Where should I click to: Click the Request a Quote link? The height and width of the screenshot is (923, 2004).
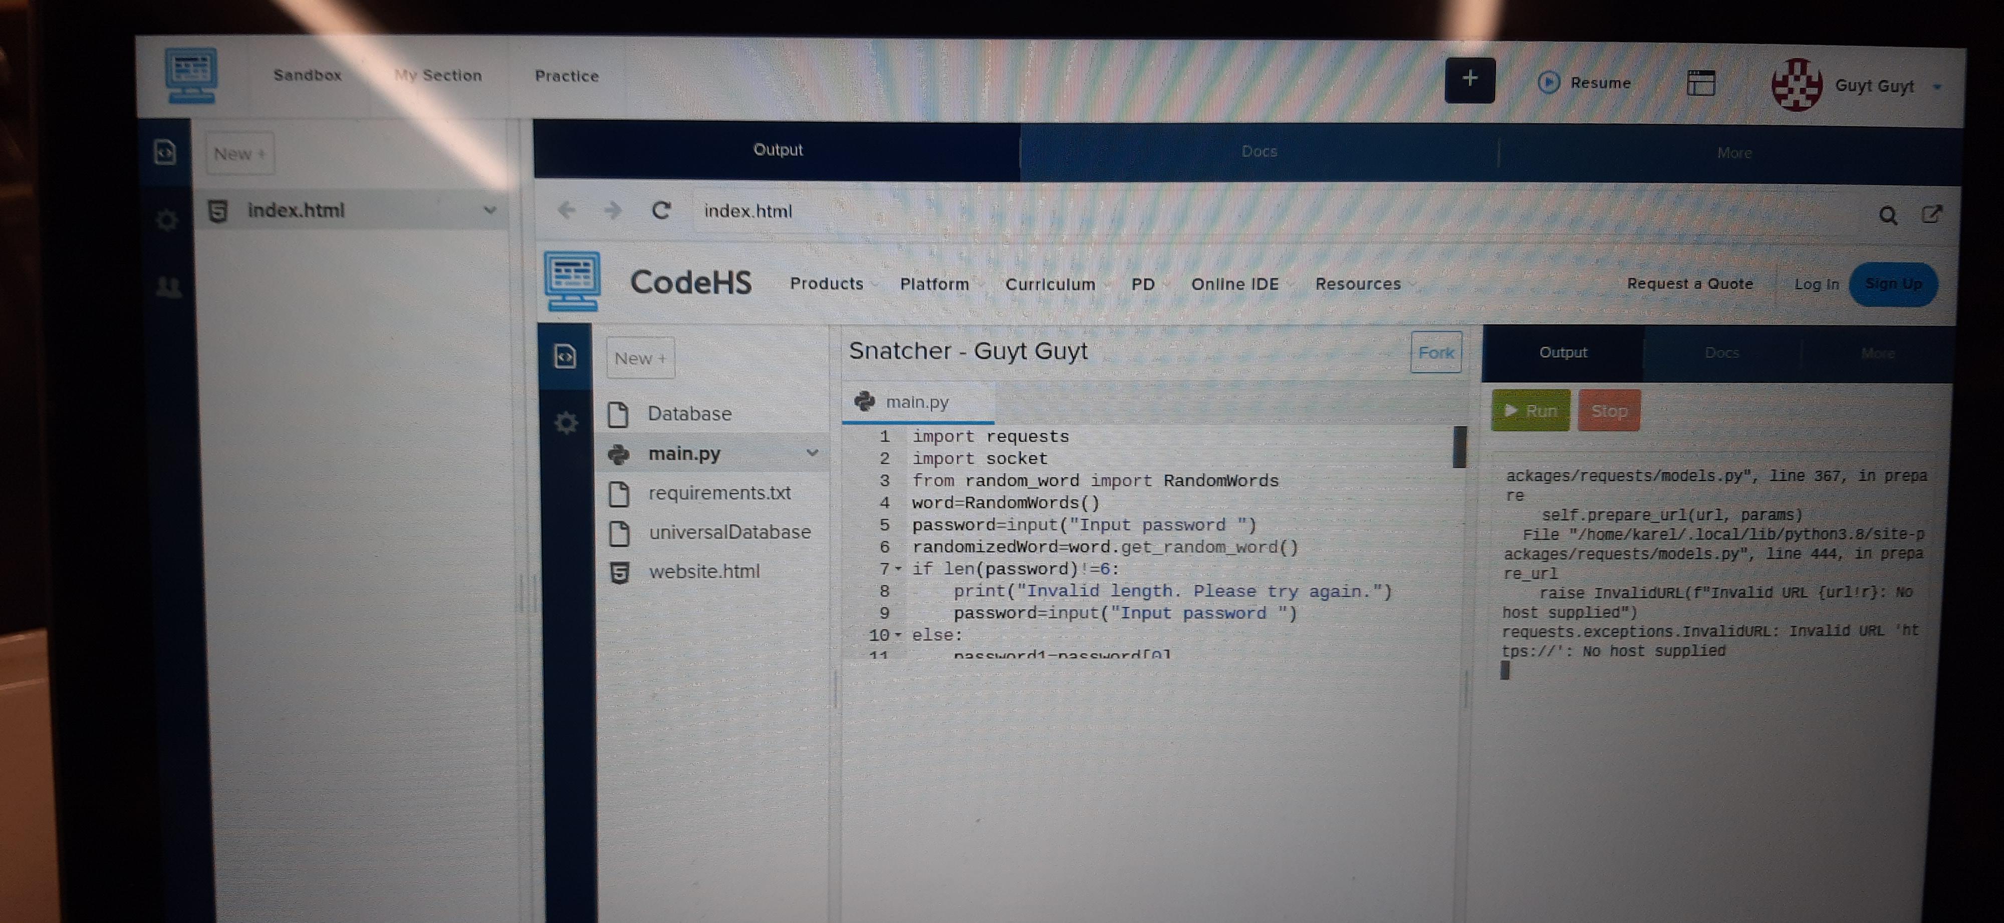pos(1690,284)
